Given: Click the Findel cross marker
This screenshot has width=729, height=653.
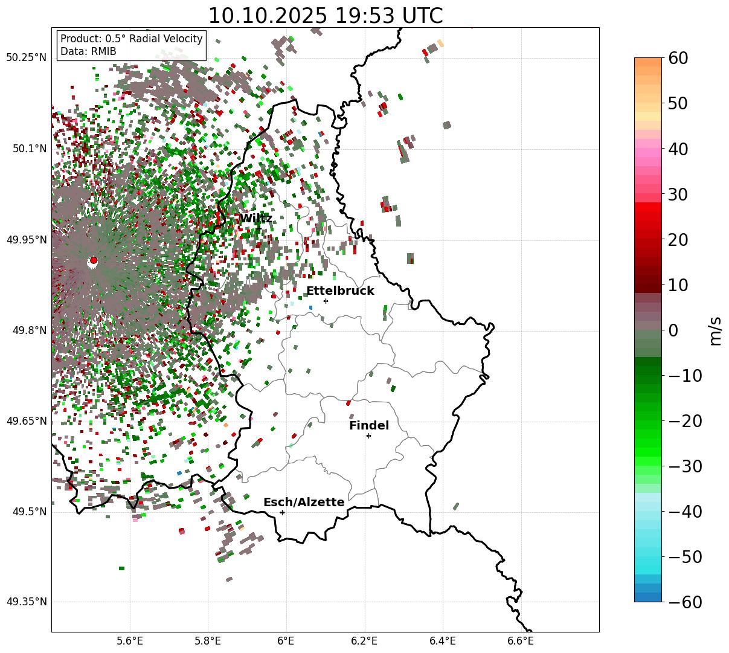Looking at the screenshot, I should click(368, 436).
